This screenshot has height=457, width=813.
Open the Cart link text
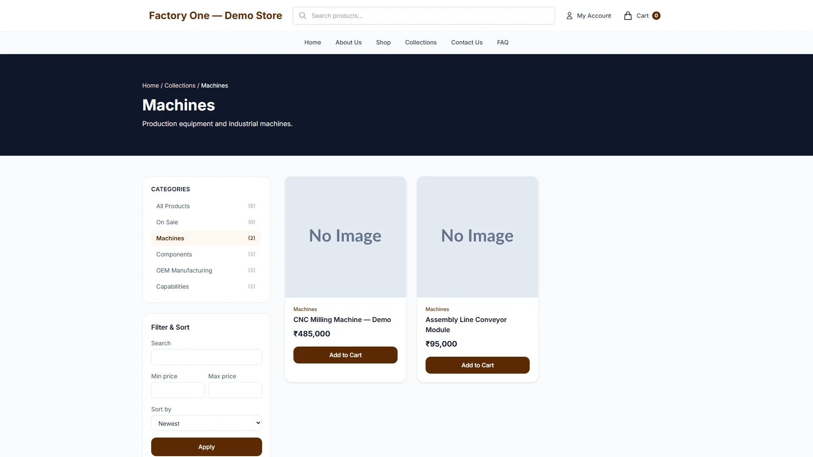coord(642,16)
